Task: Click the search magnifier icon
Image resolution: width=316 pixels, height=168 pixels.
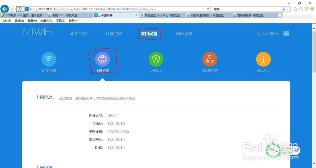Action: point(284,9)
